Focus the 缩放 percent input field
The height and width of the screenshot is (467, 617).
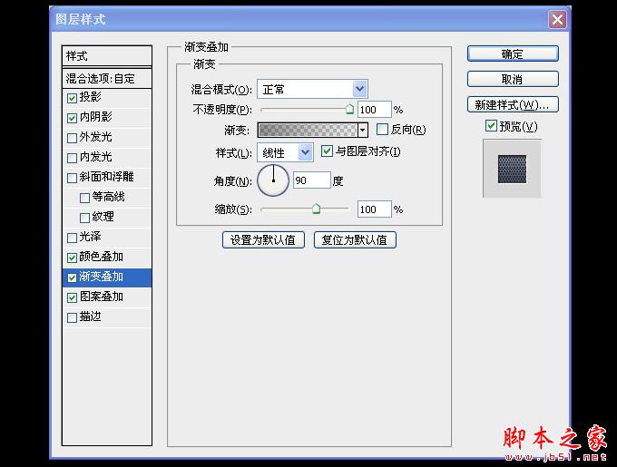(x=374, y=209)
